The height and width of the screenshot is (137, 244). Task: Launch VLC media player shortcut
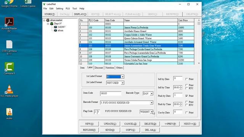pos(9,91)
